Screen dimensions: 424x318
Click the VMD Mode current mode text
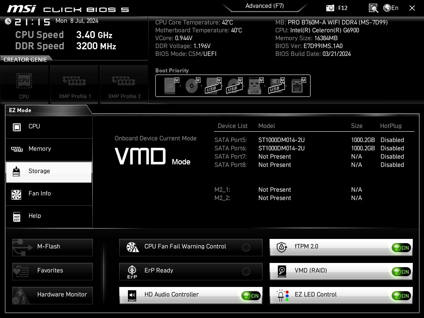pos(153,157)
